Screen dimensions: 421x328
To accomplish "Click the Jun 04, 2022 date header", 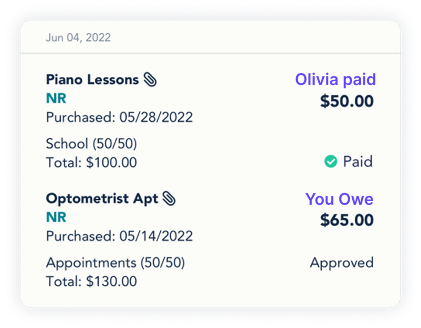I will pyautogui.click(x=78, y=38).
